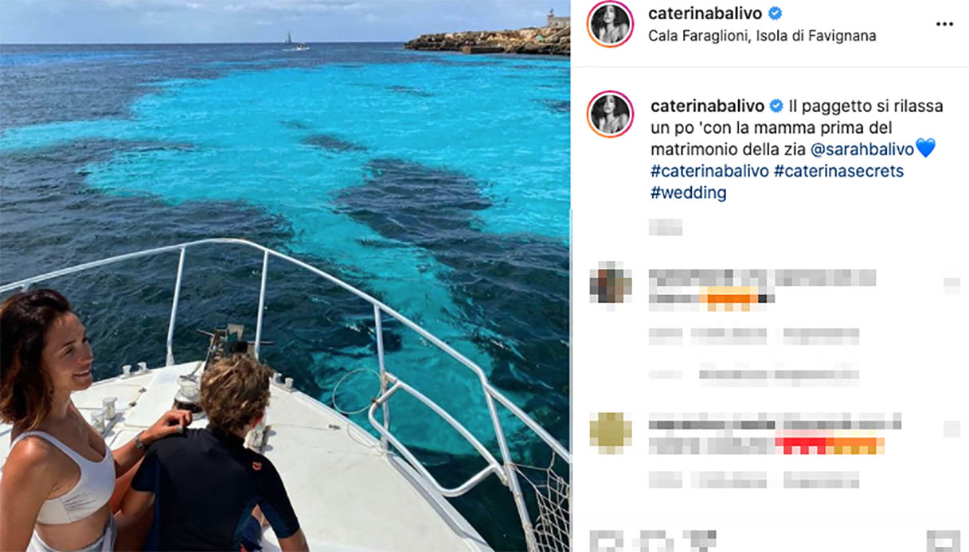
Task: Click the blue heart emoji in caption
Action: [x=924, y=149]
